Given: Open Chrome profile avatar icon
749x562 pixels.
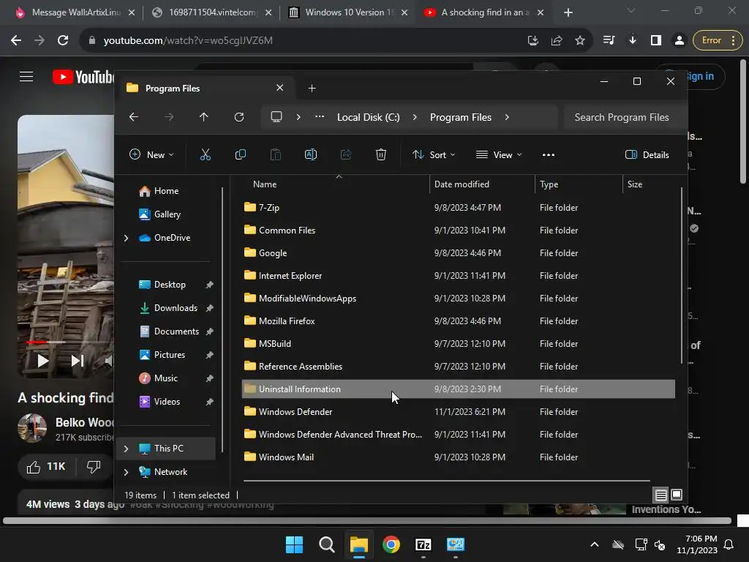Looking at the screenshot, I should [680, 41].
